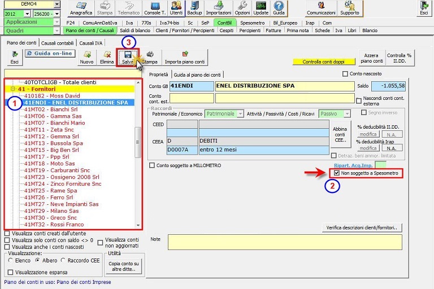Check Visualizza solo conti con saldo <> 0

click(7, 240)
